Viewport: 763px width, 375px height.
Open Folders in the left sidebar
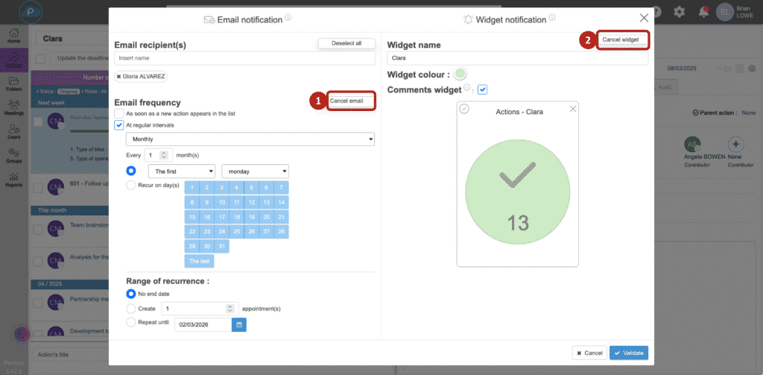click(13, 83)
